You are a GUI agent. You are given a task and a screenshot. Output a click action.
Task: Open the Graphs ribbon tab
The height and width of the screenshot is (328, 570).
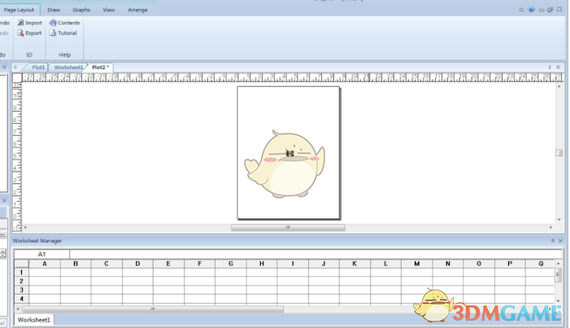tap(81, 10)
